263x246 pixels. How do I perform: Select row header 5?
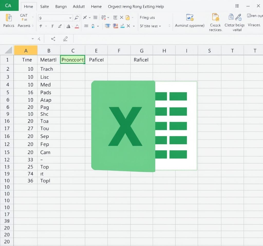[x=7, y=92]
